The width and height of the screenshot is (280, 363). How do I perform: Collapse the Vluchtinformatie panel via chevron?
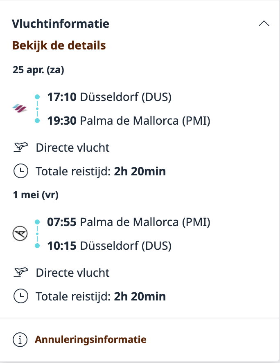pos(264,23)
